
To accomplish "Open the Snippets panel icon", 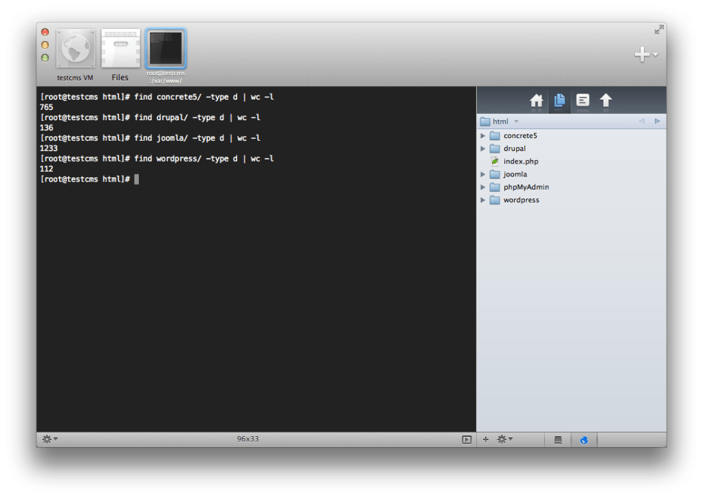I will tap(582, 101).
